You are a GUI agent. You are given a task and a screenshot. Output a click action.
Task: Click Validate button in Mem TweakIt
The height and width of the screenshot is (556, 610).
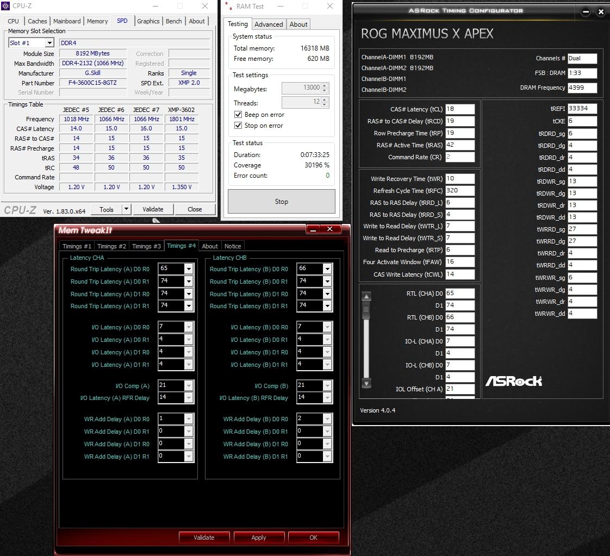click(204, 538)
